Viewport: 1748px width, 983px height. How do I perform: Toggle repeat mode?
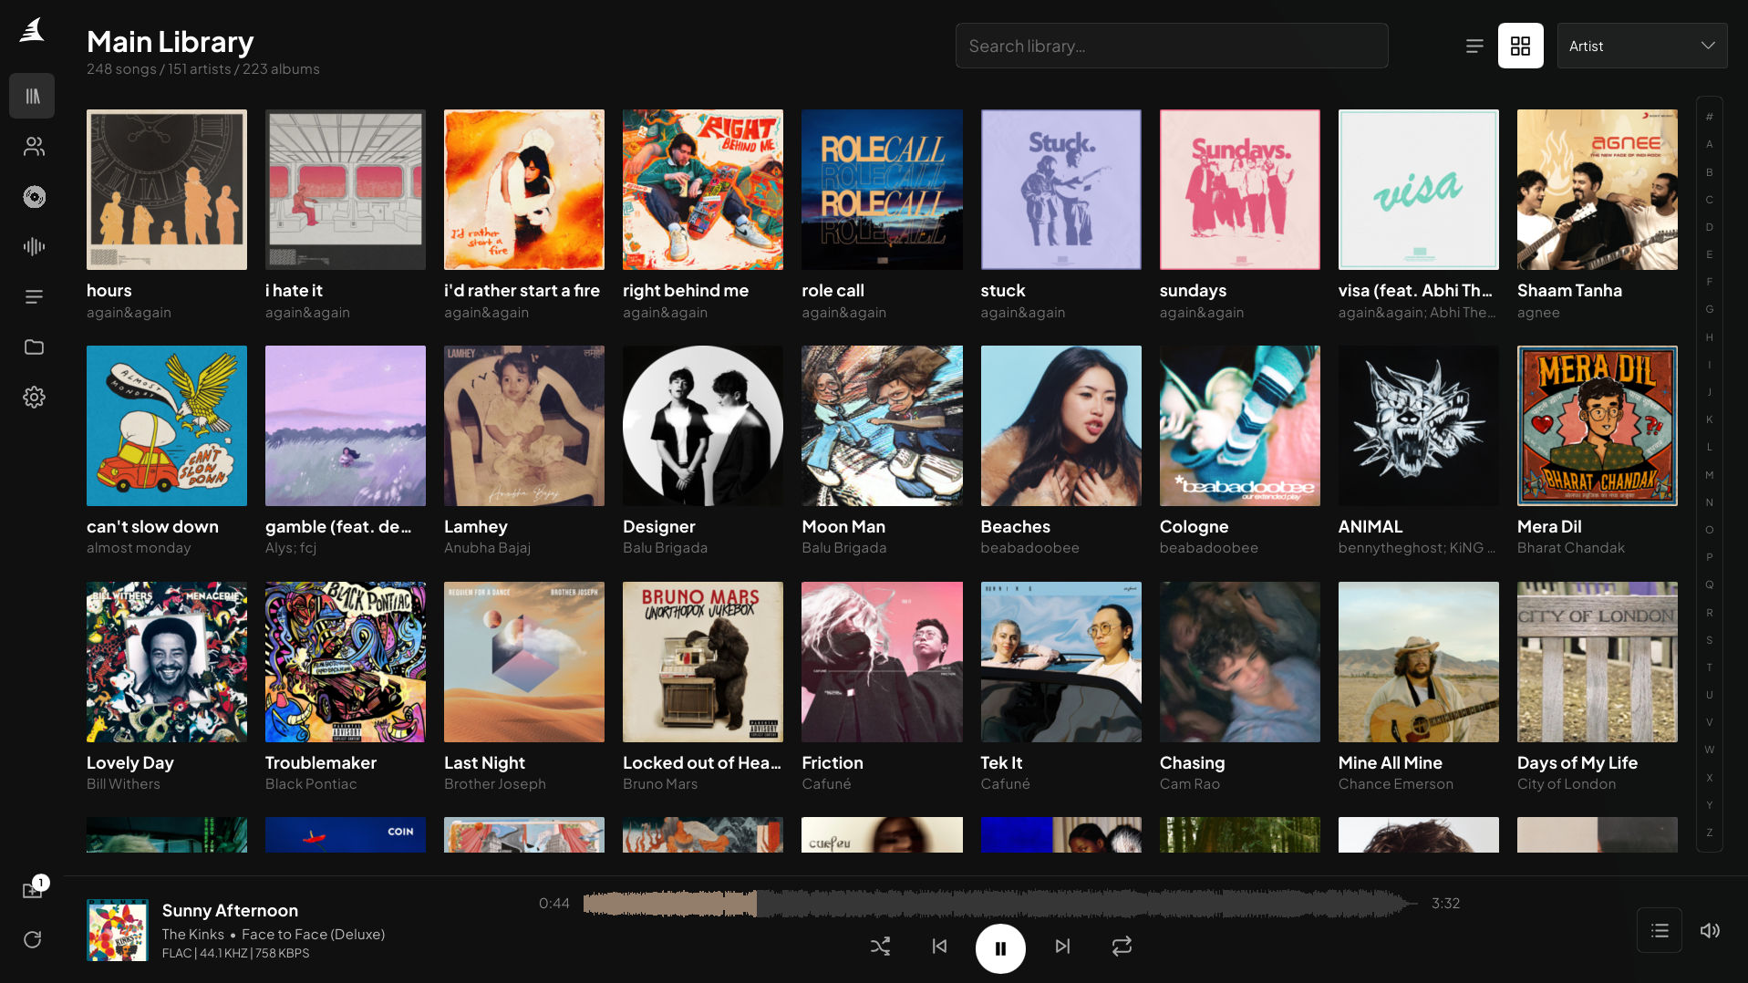pos(1122,947)
